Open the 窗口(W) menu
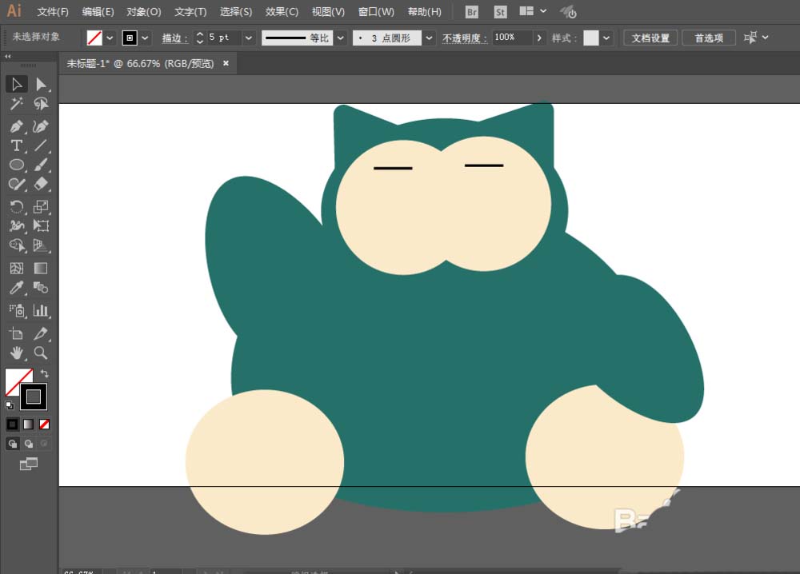This screenshot has height=574, width=800. pos(376,12)
